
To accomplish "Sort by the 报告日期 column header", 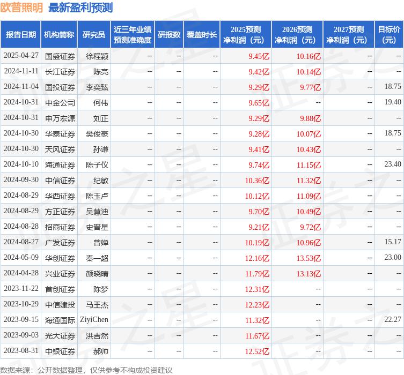I will click(21, 35).
